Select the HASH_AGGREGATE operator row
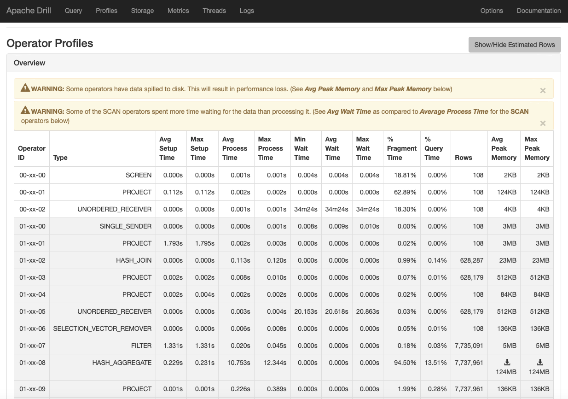The height and width of the screenshot is (399, 568). click(284, 367)
